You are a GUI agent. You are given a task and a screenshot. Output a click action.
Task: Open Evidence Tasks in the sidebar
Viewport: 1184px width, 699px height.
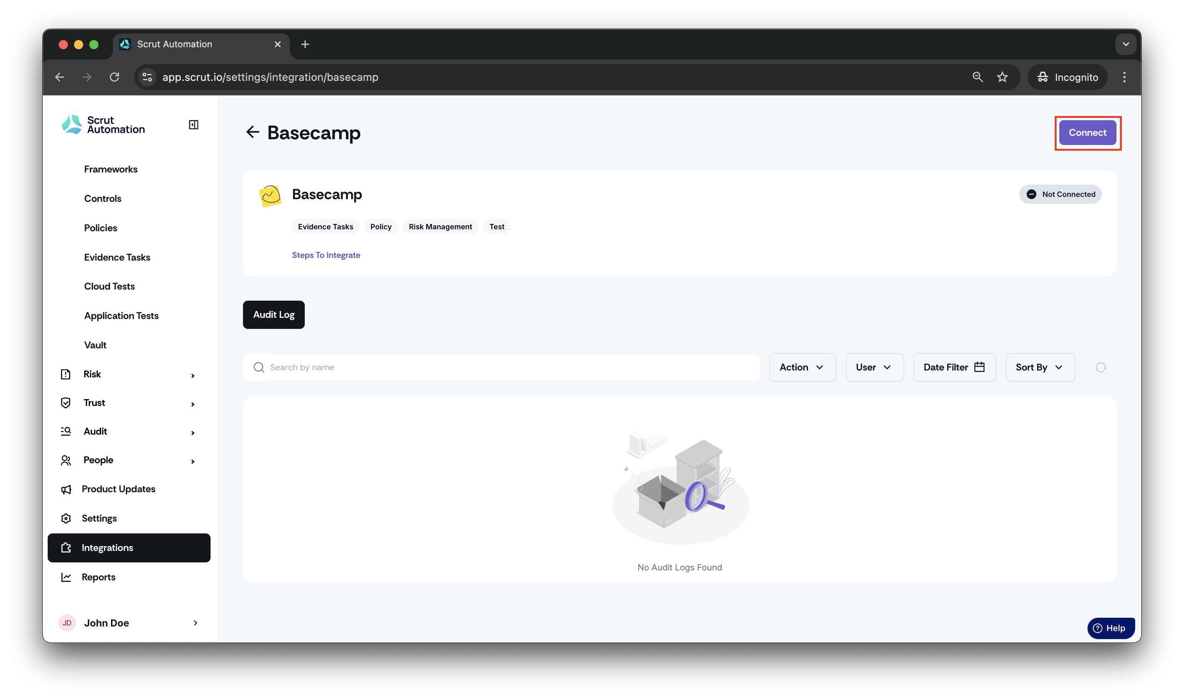pos(117,257)
